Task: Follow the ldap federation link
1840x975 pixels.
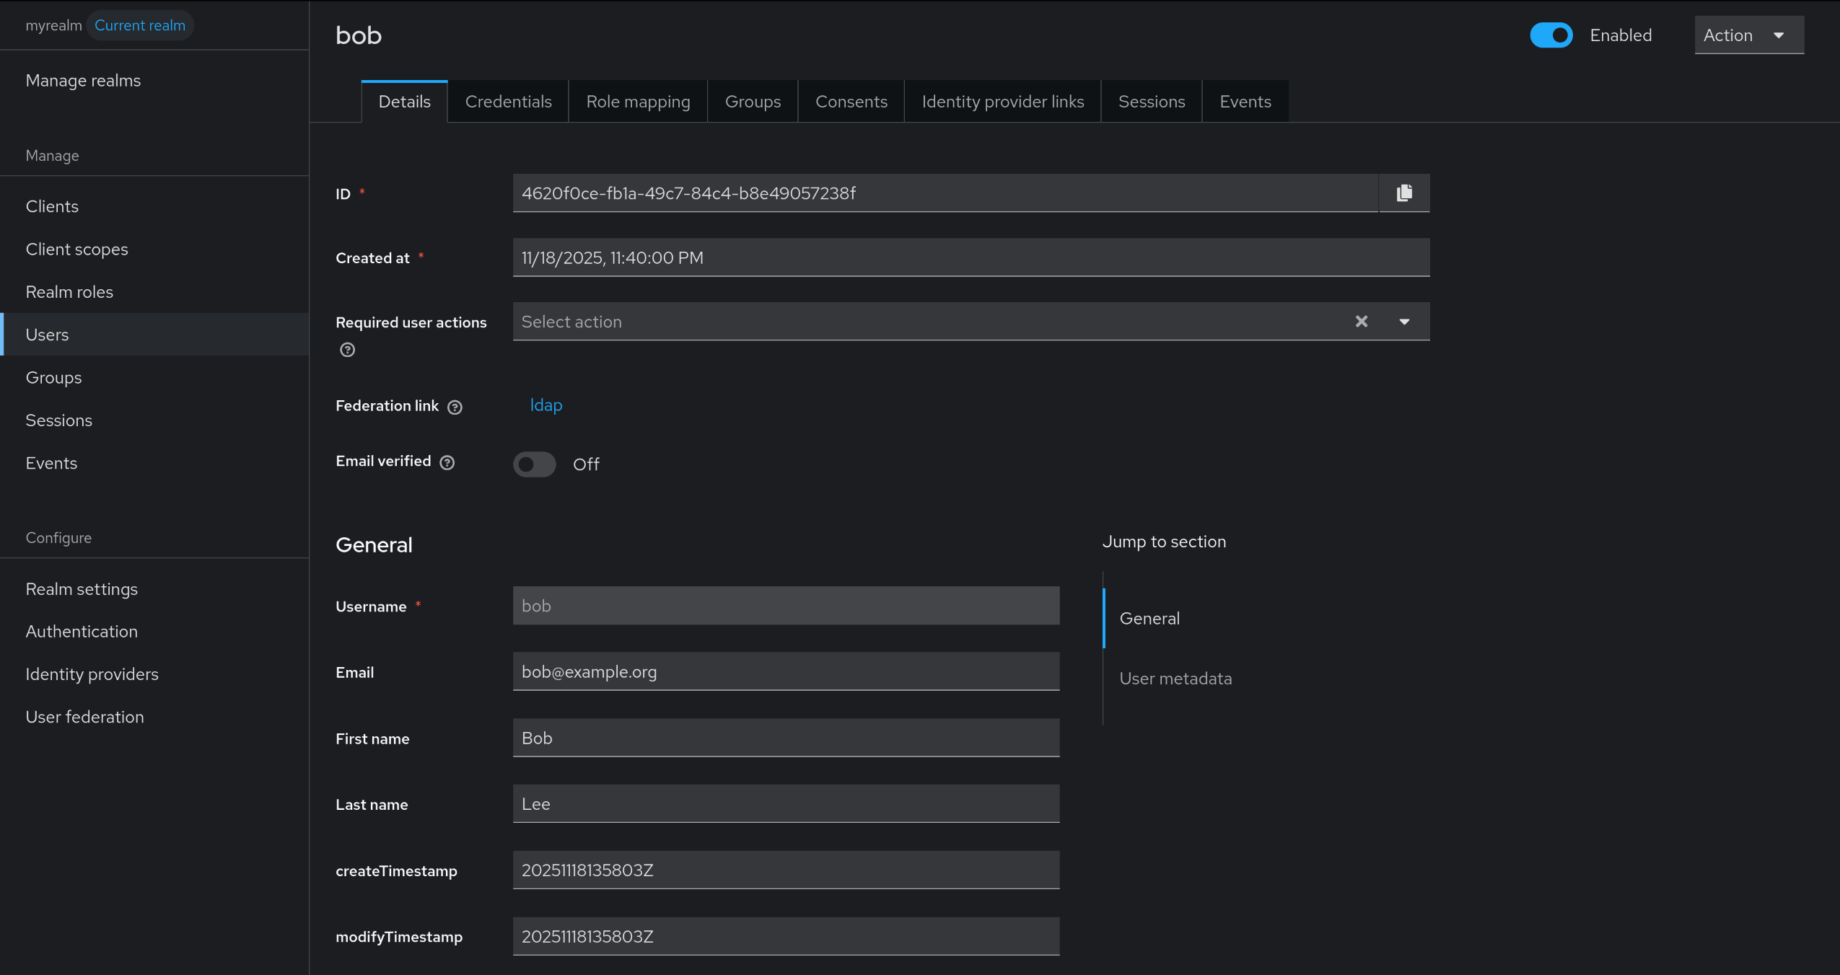Action: point(546,405)
